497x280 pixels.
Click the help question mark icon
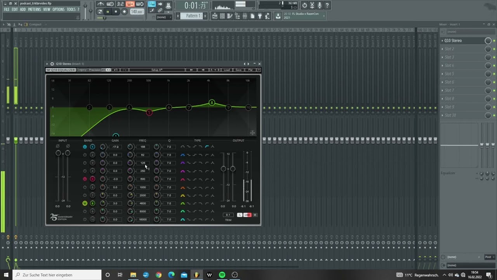327,5
